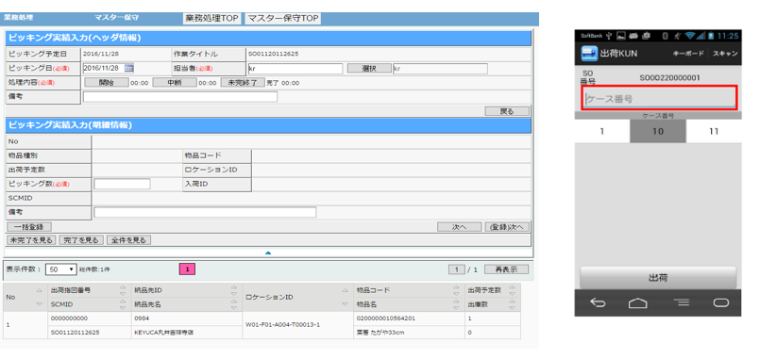Screen dimensions: 760x359
Task: Click the 次へ button
Action: (459, 227)
